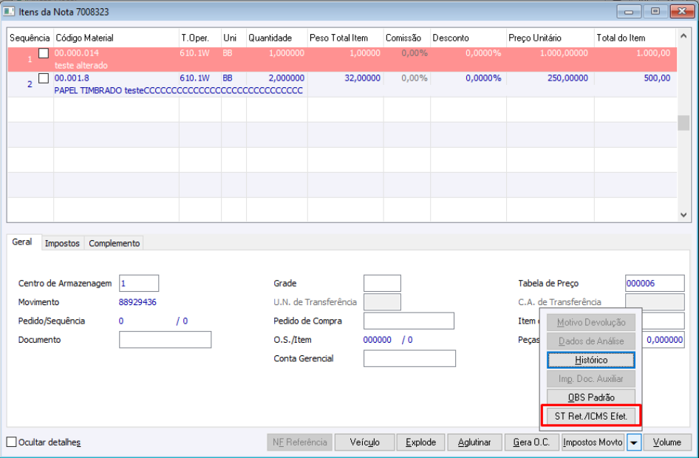Focus the Pedido de Compra field
The height and width of the screenshot is (458, 699).
pyautogui.click(x=409, y=321)
